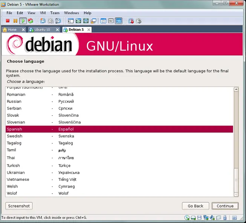Click the Unity mode toolbar icon
246x223 pixels.
(93, 21)
